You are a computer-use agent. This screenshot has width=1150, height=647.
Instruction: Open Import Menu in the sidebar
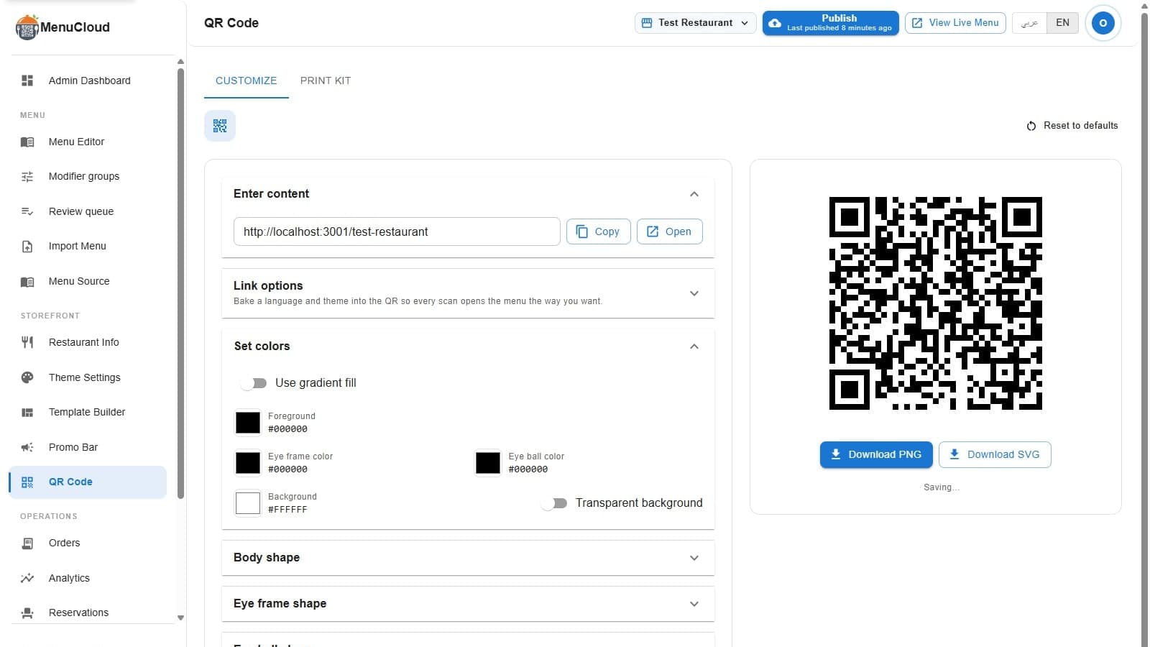pyautogui.click(x=88, y=247)
